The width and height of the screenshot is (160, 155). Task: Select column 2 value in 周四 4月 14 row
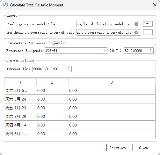pyautogui.click(x=52, y=125)
